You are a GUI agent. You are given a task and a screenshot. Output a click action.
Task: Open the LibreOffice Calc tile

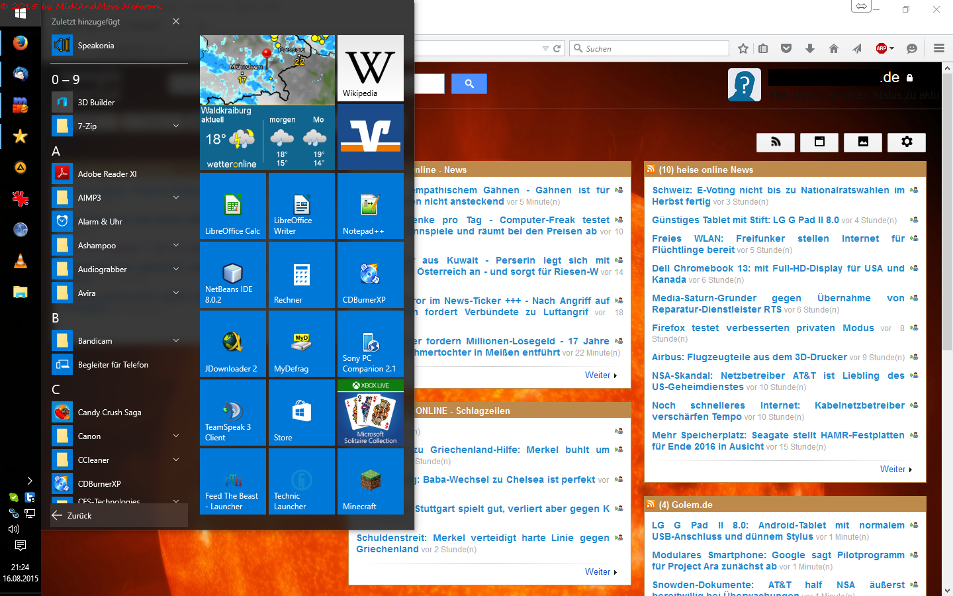click(x=233, y=206)
